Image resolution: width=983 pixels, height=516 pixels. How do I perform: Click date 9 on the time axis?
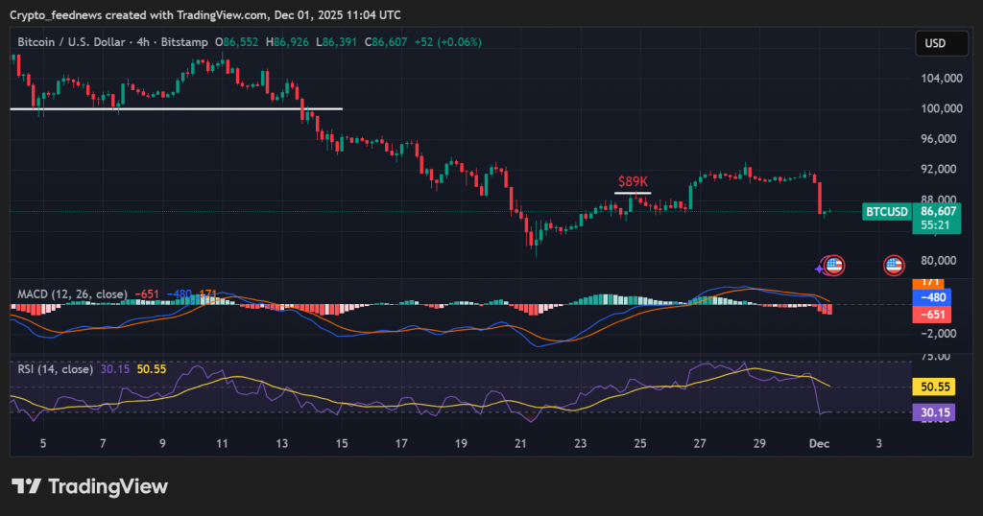pos(162,444)
